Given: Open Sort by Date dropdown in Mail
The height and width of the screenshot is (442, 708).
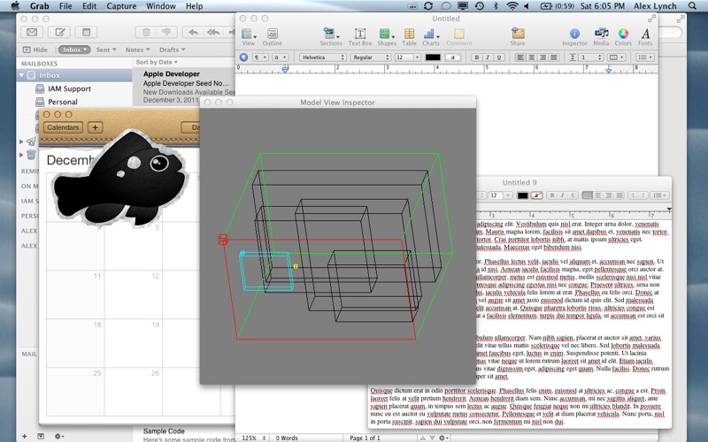Looking at the screenshot, I should point(157,62).
